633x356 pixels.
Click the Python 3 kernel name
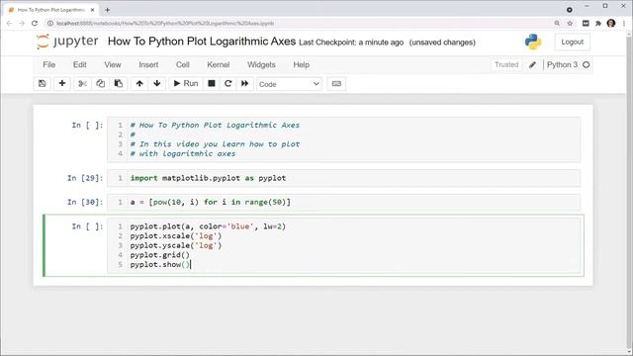click(x=562, y=64)
